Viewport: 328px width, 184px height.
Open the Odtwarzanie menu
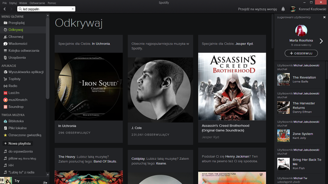[x=37, y=3]
